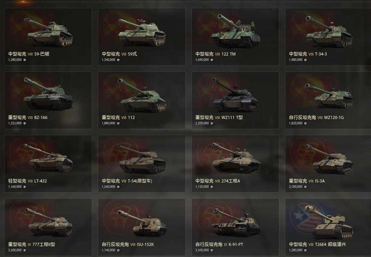Open the 777工程II型 tier IX tank
Image resolution: width=371 pixels, height=257 pixels.
pyautogui.click(x=48, y=227)
